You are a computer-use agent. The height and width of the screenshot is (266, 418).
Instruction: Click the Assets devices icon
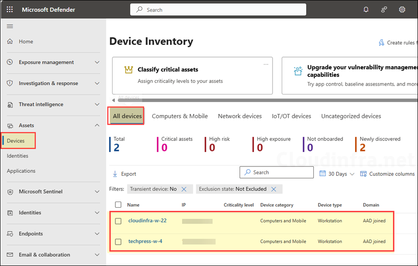(x=10, y=126)
